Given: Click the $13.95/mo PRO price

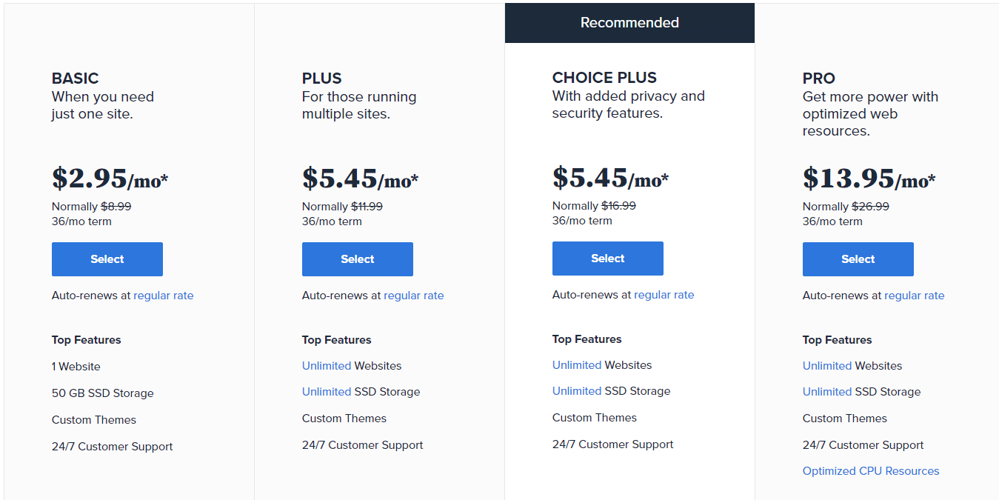Looking at the screenshot, I should (x=869, y=179).
